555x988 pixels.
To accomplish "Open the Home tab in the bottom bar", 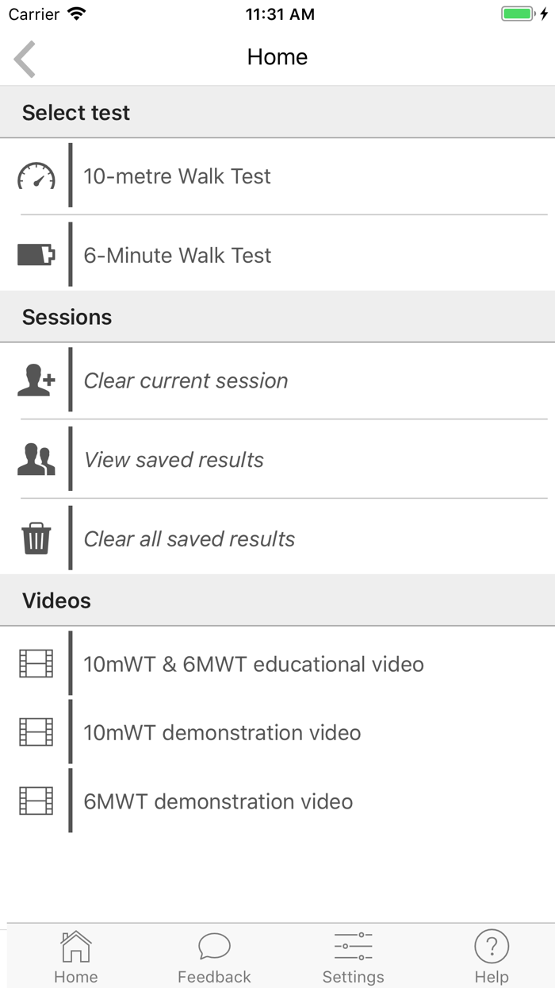I will point(75,953).
